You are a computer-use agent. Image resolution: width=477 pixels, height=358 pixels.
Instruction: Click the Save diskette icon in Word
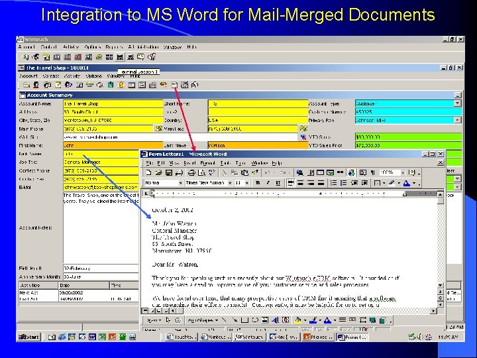tap(169, 173)
